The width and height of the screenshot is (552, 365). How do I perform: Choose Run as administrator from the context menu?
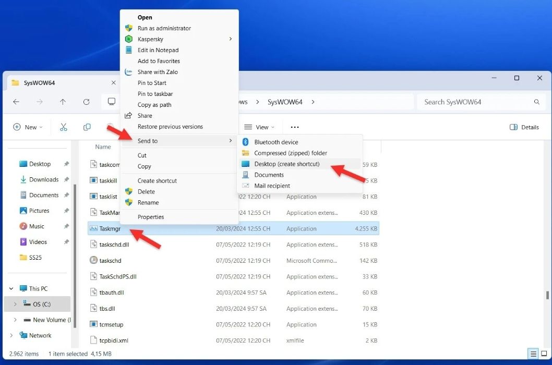[164, 28]
